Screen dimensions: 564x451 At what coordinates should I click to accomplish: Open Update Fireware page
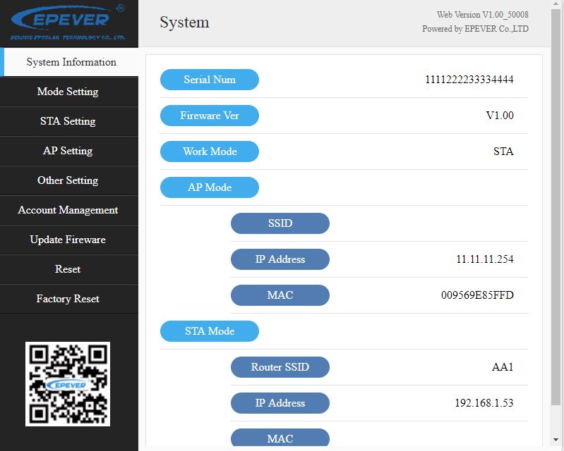pyautogui.click(x=68, y=240)
